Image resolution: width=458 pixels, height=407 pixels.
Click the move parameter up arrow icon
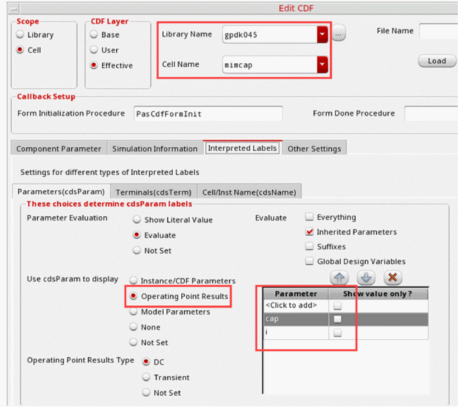pyautogui.click(x=339, y=278)
